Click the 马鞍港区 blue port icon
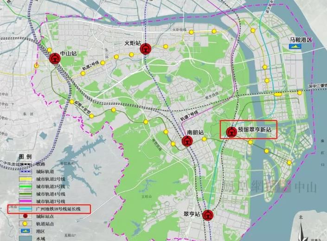327x241 pixels. (x=294, y=47)
